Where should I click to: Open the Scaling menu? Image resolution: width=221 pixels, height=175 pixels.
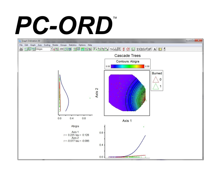[47, 45]
